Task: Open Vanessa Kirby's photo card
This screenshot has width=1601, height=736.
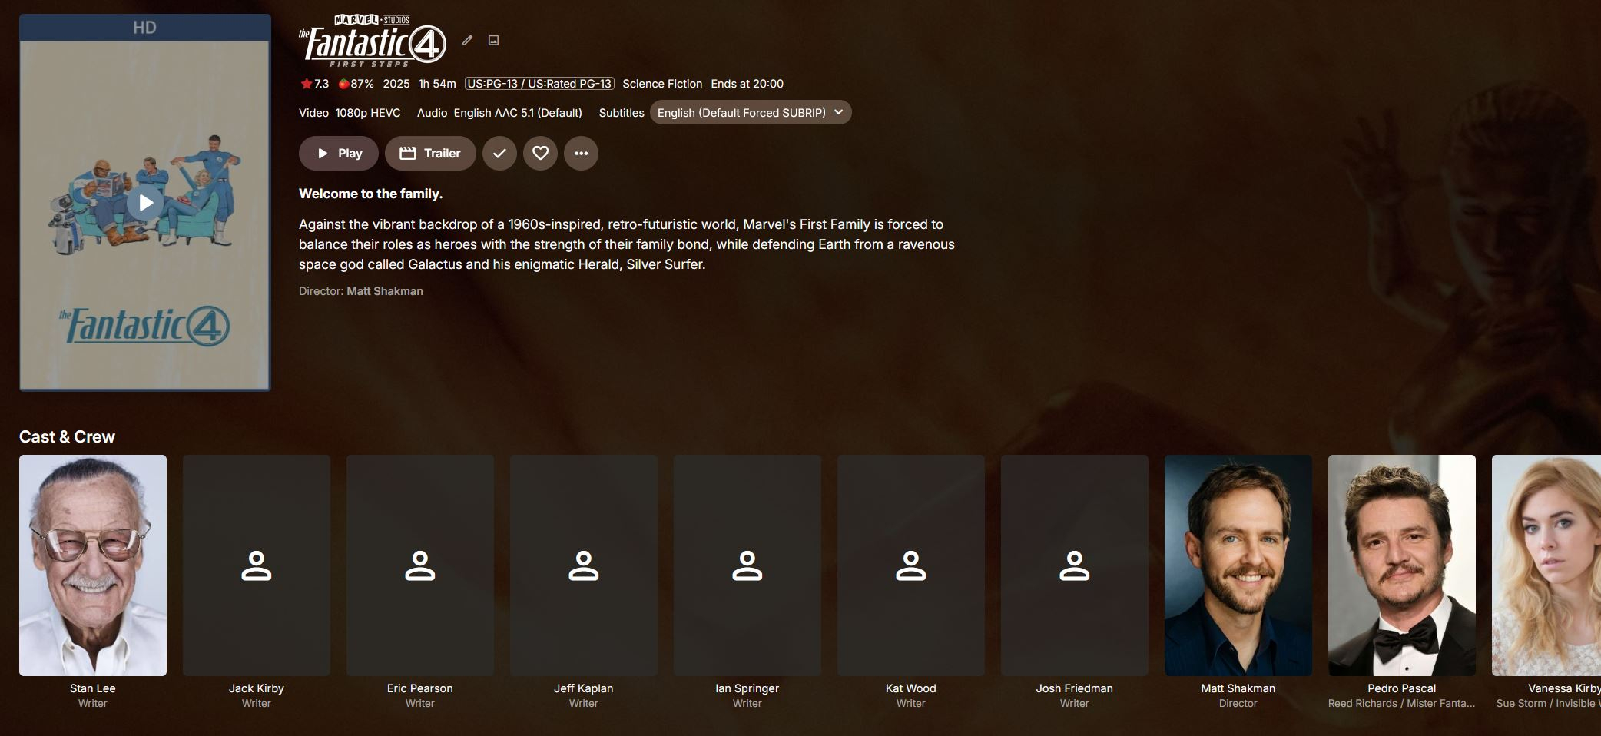Action: (x=1546, y=565)
